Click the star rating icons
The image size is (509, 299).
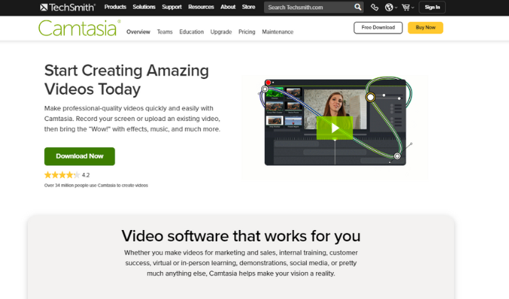click(x=62, y=175)
